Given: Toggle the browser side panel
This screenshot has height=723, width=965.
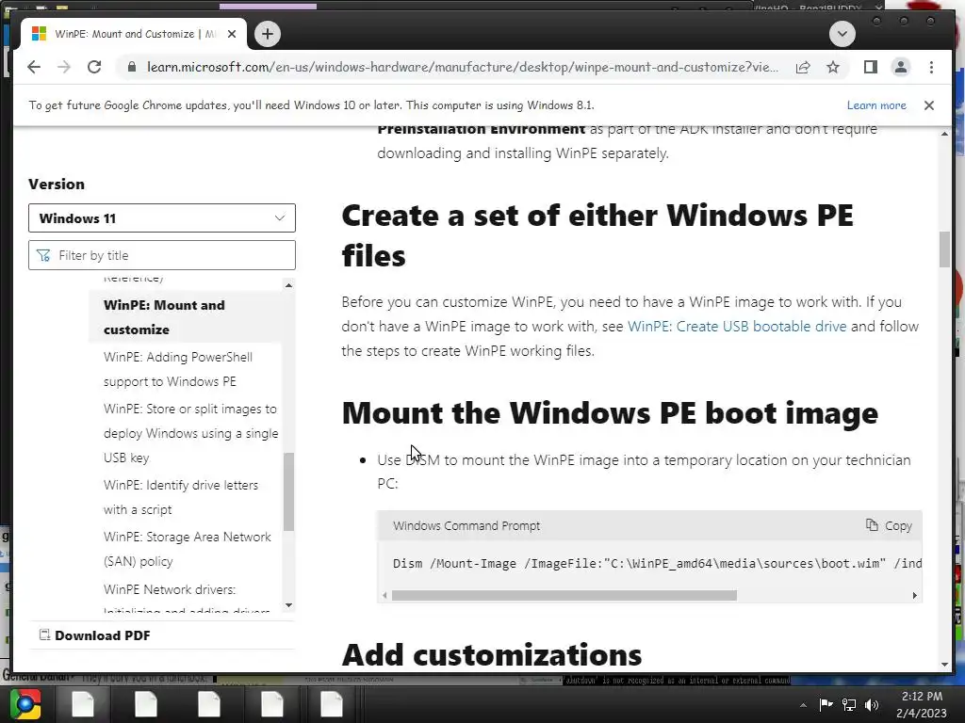Looking at the screenshot, I should click(x=870, y=67).
